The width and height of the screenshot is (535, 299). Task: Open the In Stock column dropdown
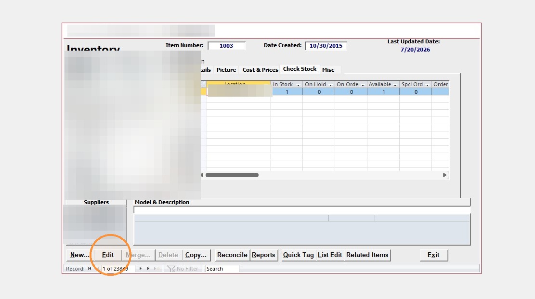point(298,85)
